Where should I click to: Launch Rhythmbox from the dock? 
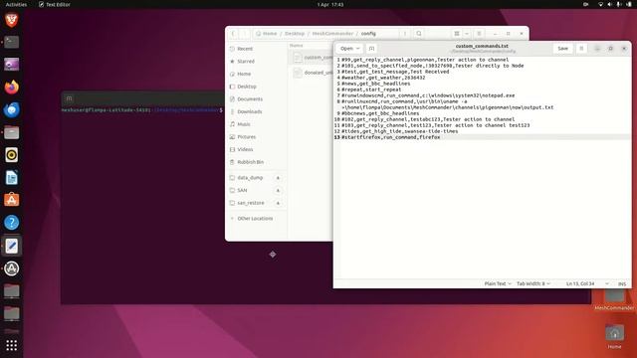[x=11, y=155]
